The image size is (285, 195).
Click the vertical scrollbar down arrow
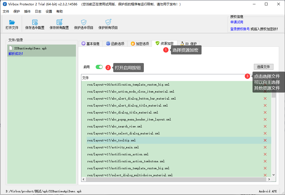point(273,175)
